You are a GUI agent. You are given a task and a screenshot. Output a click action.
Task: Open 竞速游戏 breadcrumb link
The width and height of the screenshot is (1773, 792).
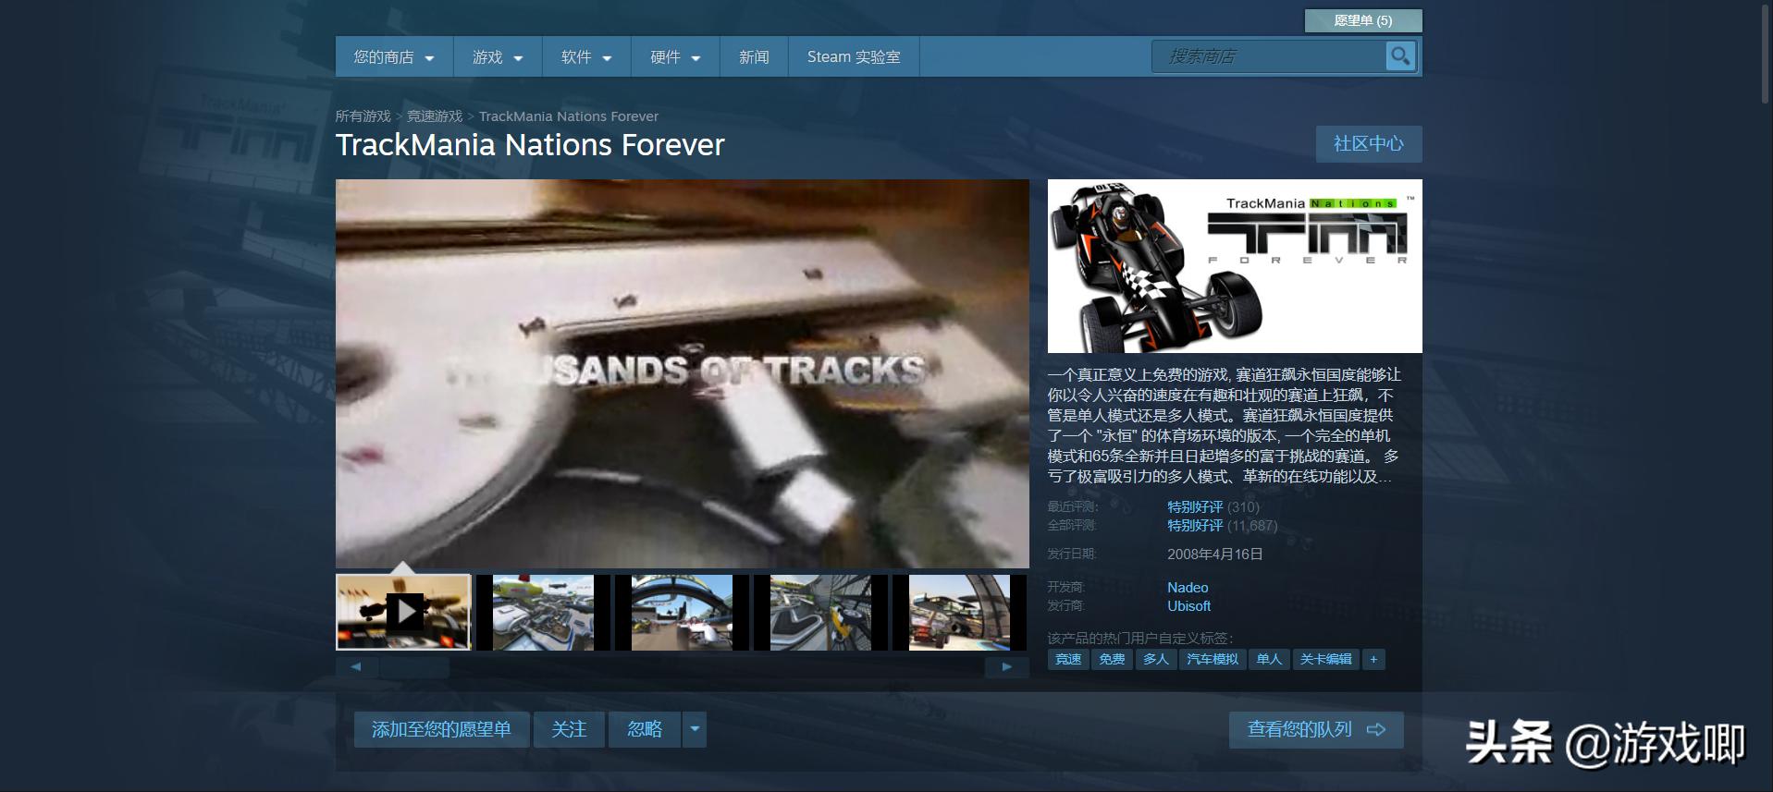pyautogui.click(x=435, y=116)
